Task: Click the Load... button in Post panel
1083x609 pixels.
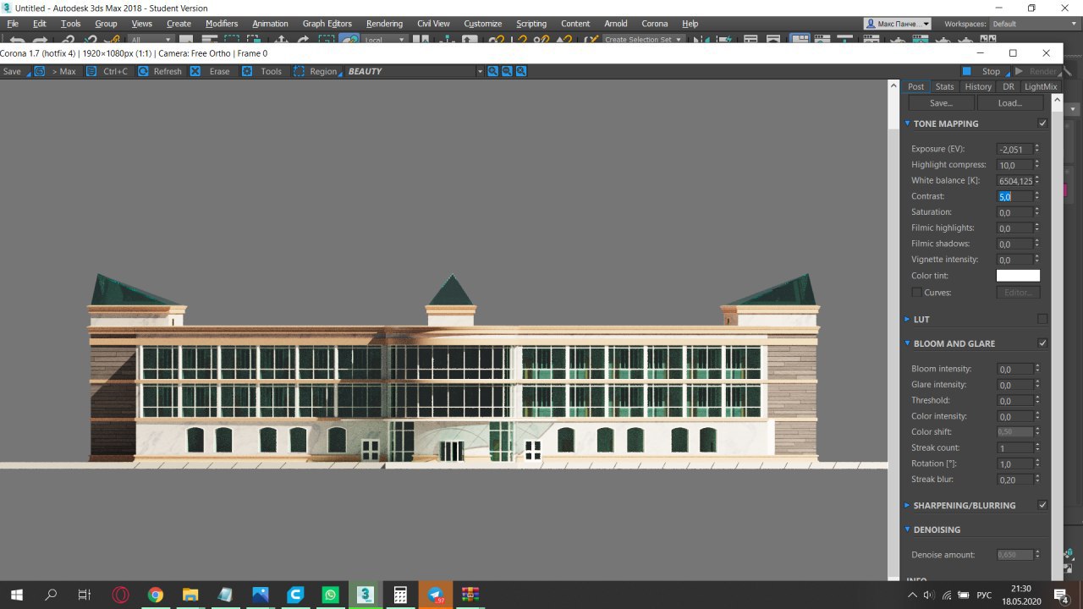Action: [x=1010, y=102]
